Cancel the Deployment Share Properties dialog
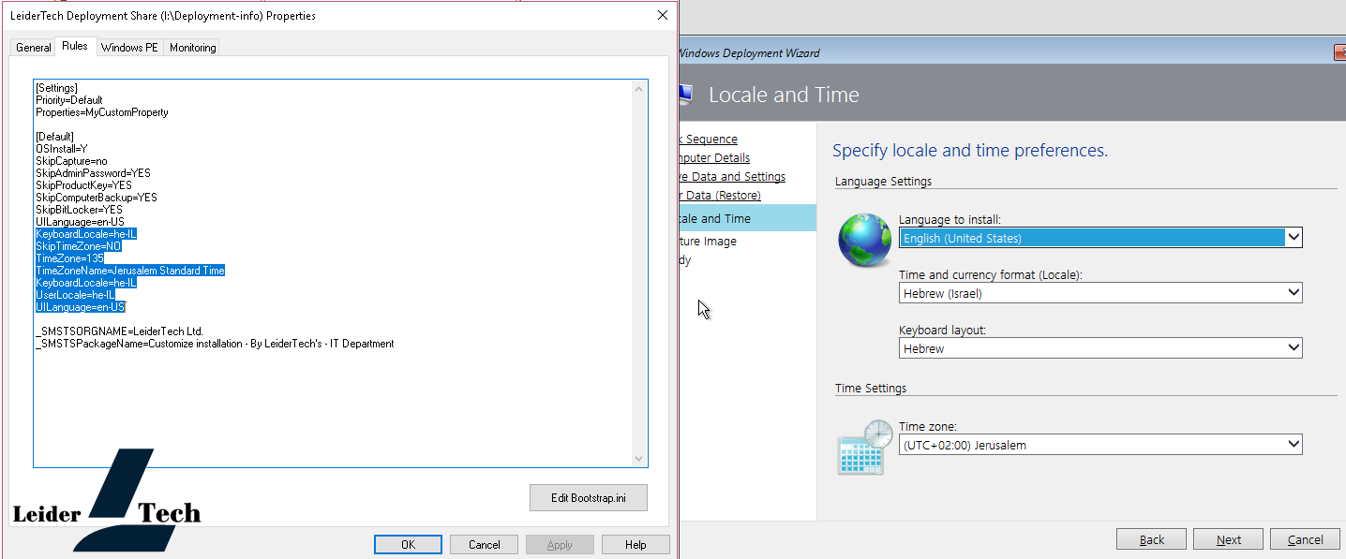 click(x=484, y=545)
